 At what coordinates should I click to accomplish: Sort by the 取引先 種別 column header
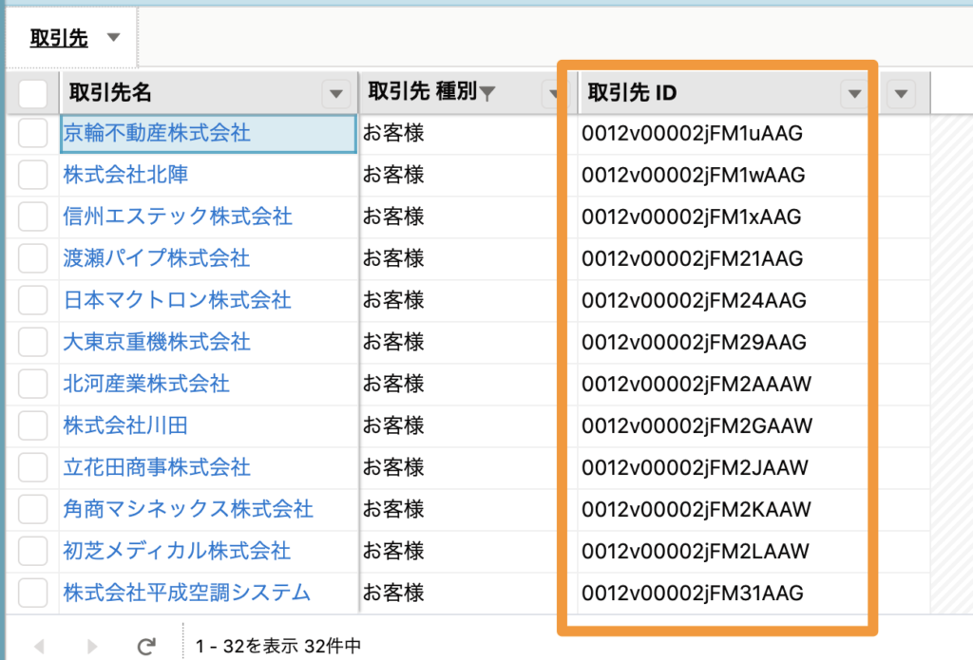(x=422, y=92)
